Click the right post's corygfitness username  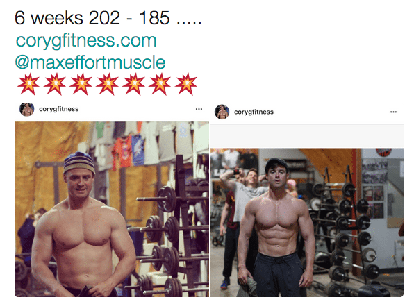254,112
